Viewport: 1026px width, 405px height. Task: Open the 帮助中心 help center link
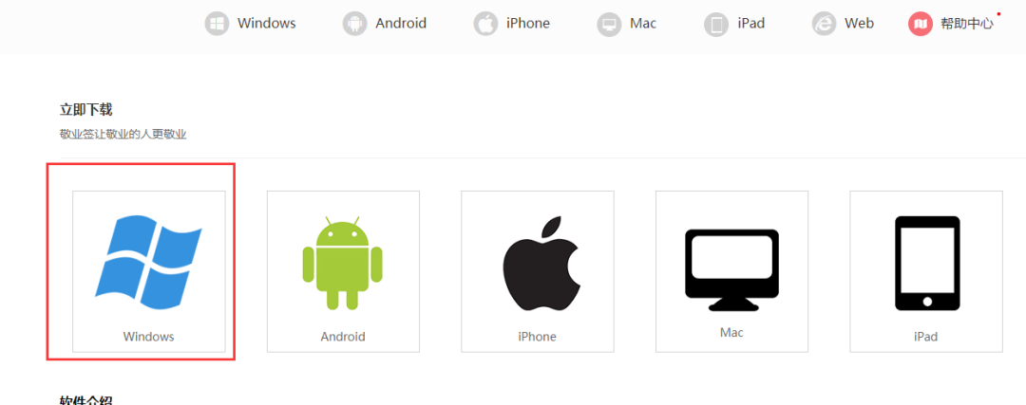(x=966, y=24)
